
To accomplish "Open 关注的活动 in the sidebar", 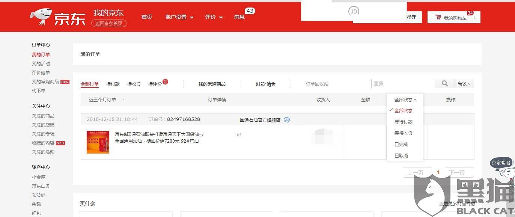I will [43, 152].
